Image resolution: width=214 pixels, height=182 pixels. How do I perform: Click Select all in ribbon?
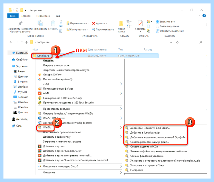(165, 21)
